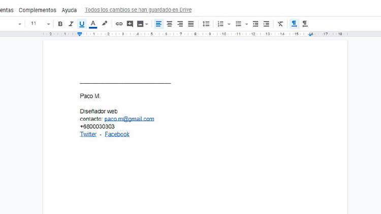Center align the text
The height and width of the screenshot is (214, 381).
click(x=169, y=24)
